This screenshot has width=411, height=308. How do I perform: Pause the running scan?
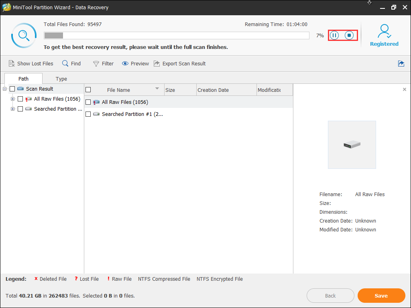pyautogui.click(x=334, y=36)
